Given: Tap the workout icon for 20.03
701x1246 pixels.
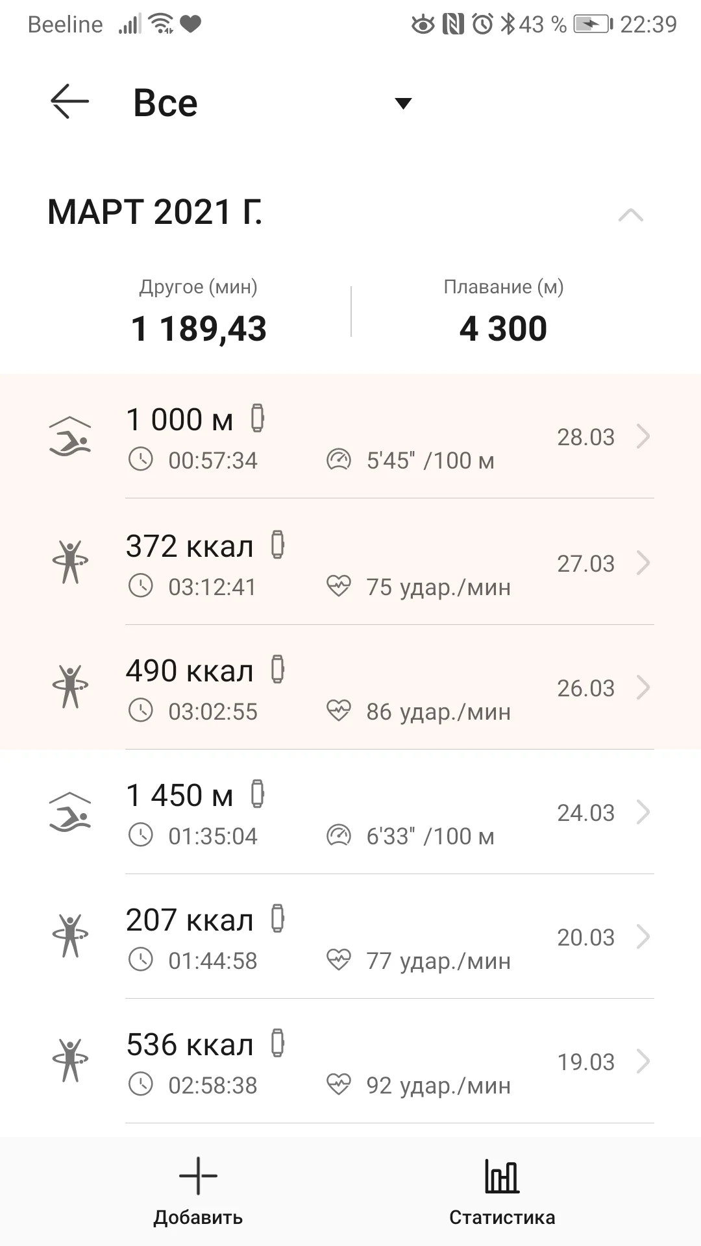Looking at the screenshot, I should pos(70,936).
